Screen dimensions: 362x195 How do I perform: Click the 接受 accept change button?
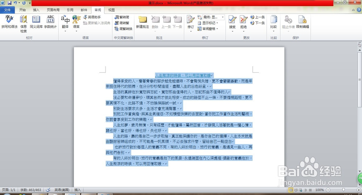232,23
